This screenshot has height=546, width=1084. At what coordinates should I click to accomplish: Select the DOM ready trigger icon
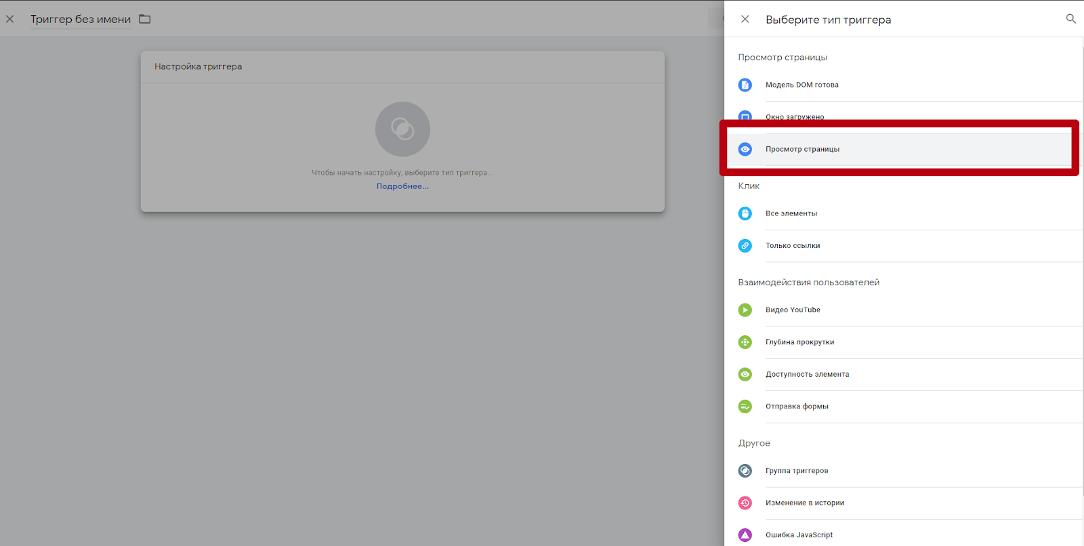(x=745, y=85)
